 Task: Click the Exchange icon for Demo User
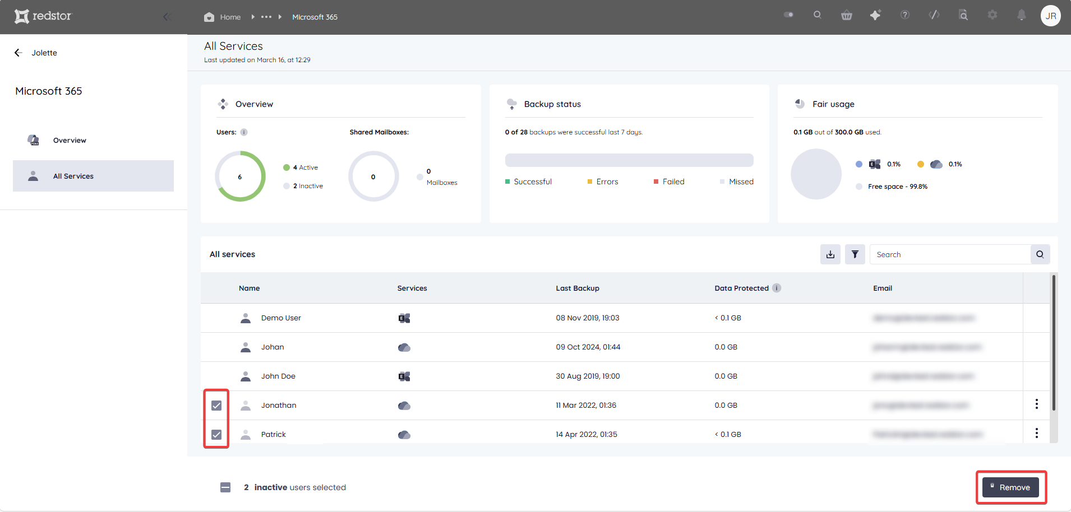[x=404, y=318]
